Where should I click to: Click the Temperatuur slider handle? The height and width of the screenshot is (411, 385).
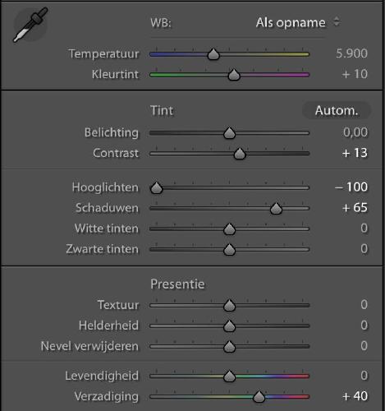click(213, 54)
